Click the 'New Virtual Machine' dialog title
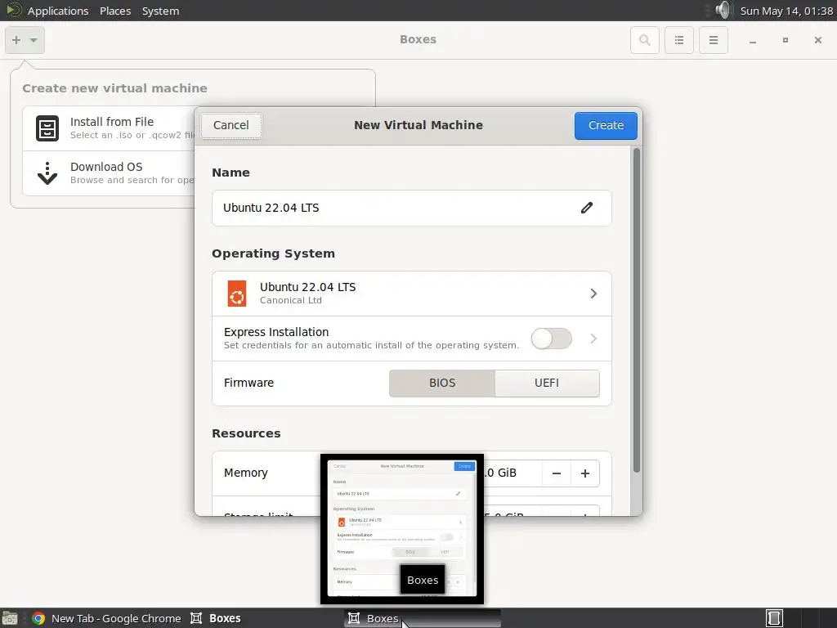Image resolution: width=837 pixels, height=628 pixels. tap(418, 125)
